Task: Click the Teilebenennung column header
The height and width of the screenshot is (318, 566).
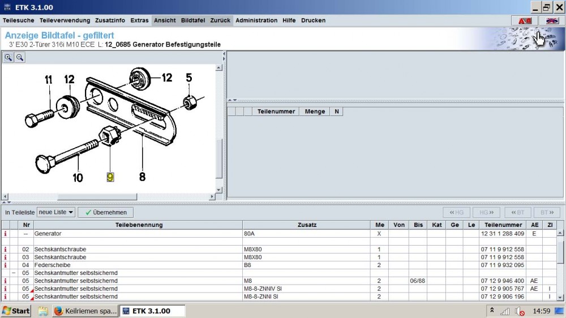Action: pyautogui.click(x=139, y=225)
